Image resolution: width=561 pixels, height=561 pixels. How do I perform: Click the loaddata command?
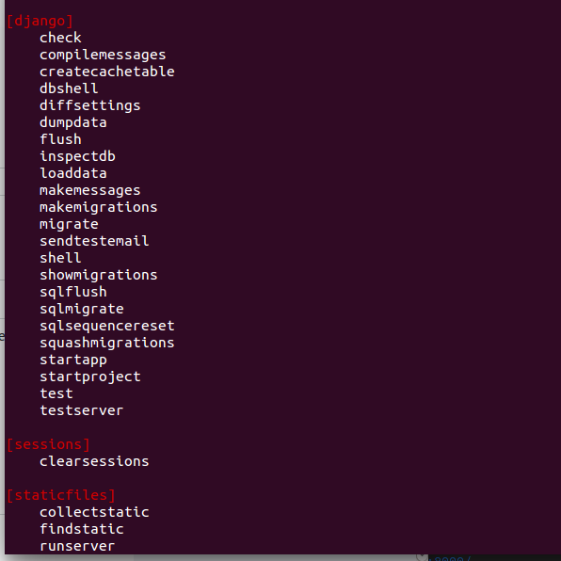73,173
